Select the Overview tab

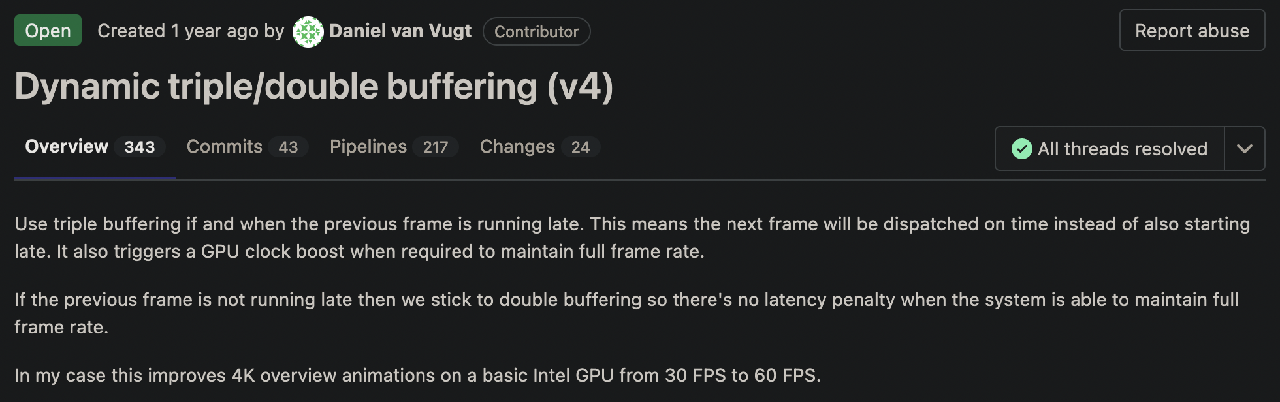point(67,147)
